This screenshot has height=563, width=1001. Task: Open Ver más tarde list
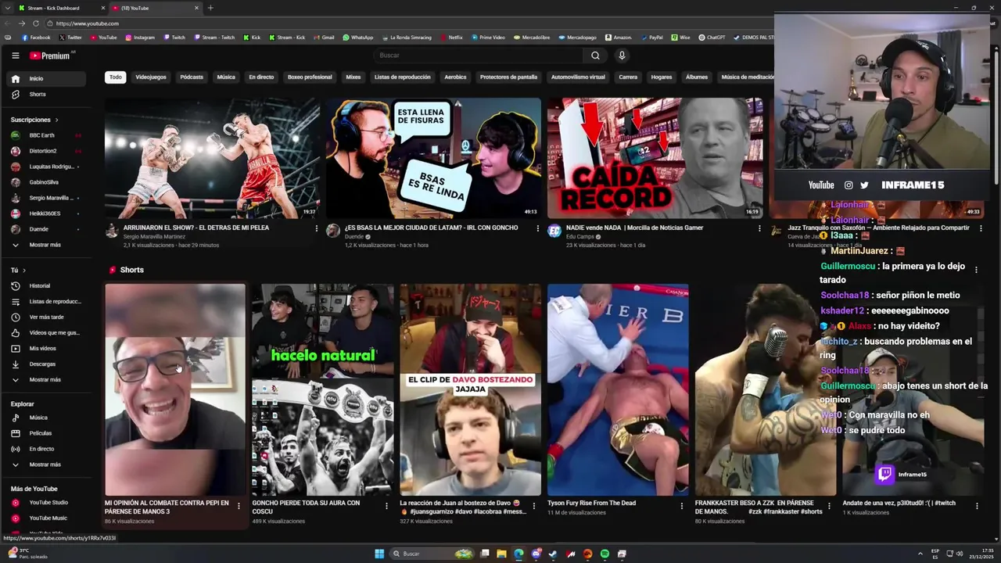coord(47,317)
